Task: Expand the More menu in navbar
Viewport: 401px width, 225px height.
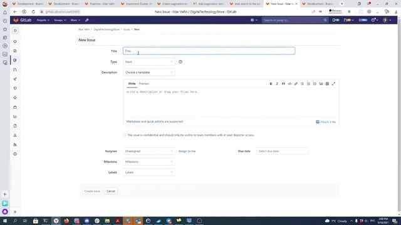Action: pos(75,20)
